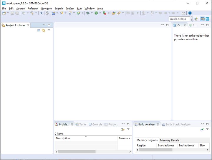Screen dimensions: 212x160
Task: Open the Help menu
Action: (100, 9)
